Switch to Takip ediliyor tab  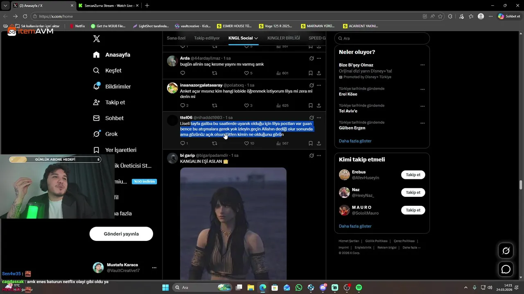(x=207, y=38)
